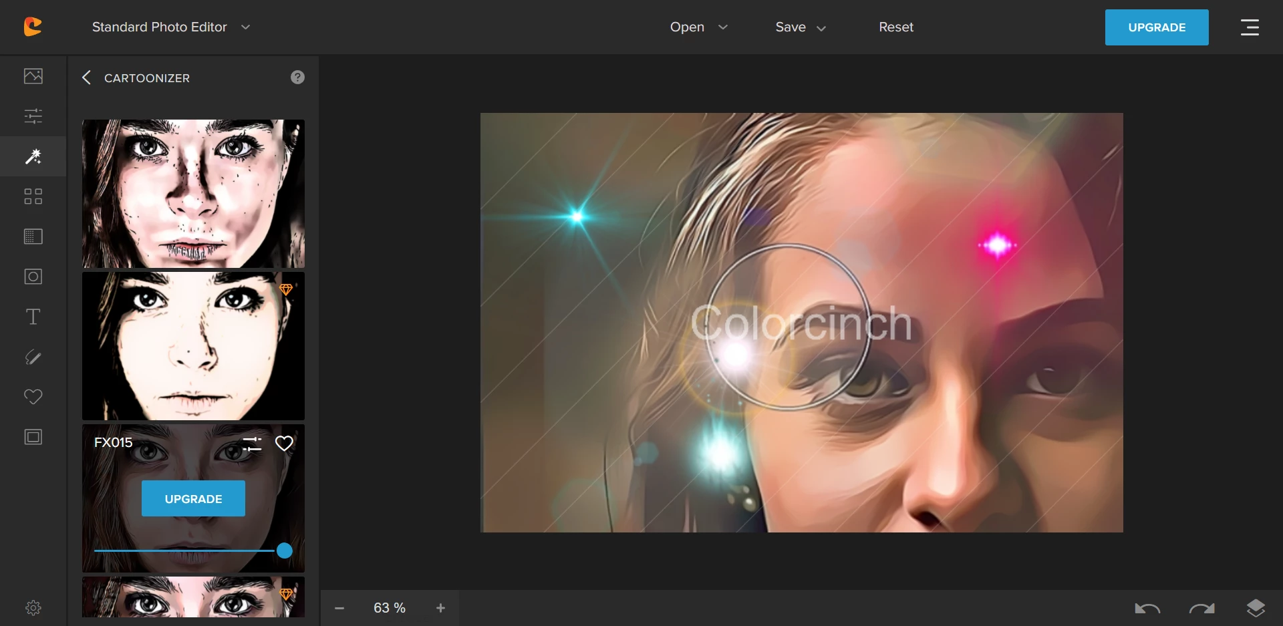The image size is (1283, 626).
Task: Select the effects magic wand icon
Action: click(33, 156)
